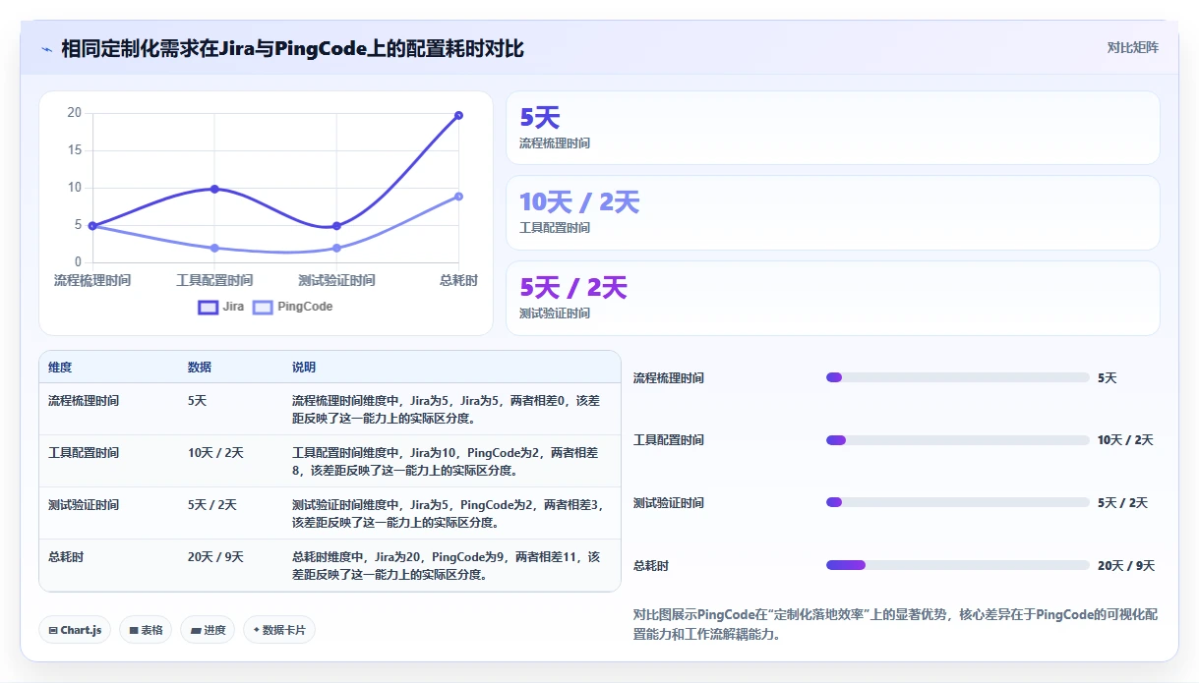
Task: Select the PingCode data point at 总耗时
Action: [x=458, y=197]
